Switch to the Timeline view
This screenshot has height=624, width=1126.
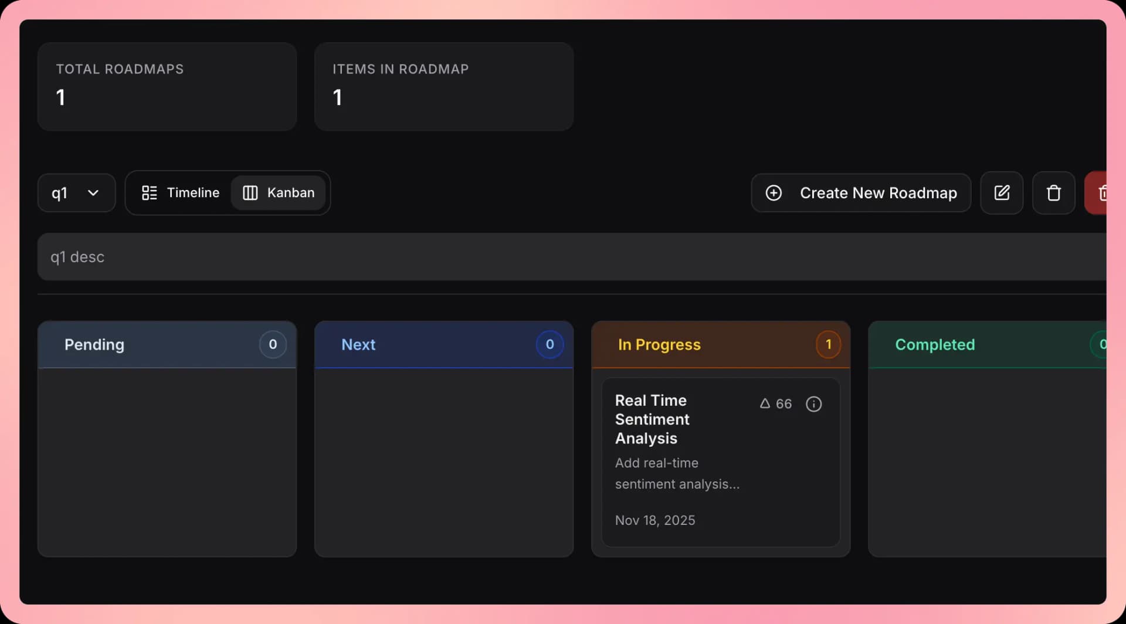click(x=181, y=193)
